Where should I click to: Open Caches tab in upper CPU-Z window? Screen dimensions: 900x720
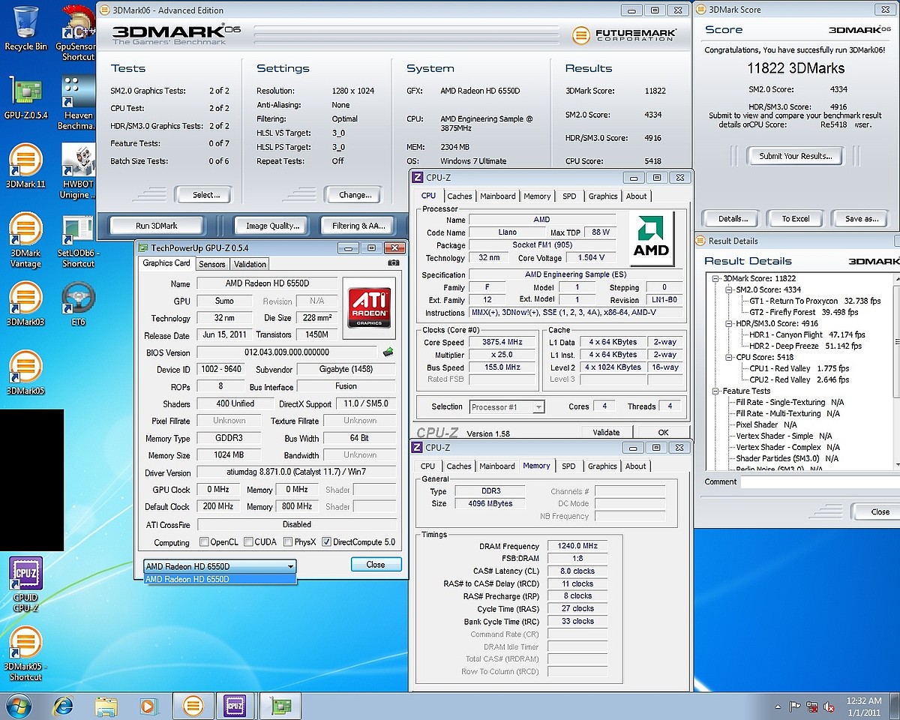460,196
